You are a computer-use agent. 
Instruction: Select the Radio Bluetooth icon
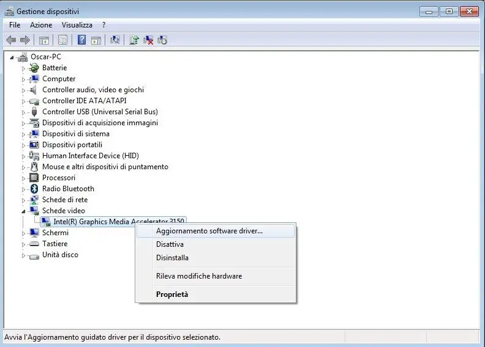click(x=34, y=189)
